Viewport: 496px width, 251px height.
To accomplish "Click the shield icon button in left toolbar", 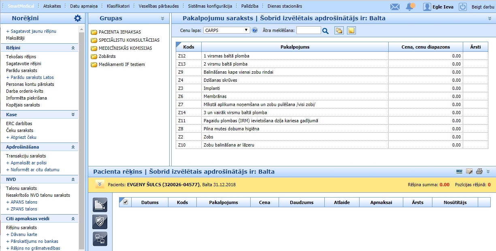I will pyautogui.click(x=100, y=222).
